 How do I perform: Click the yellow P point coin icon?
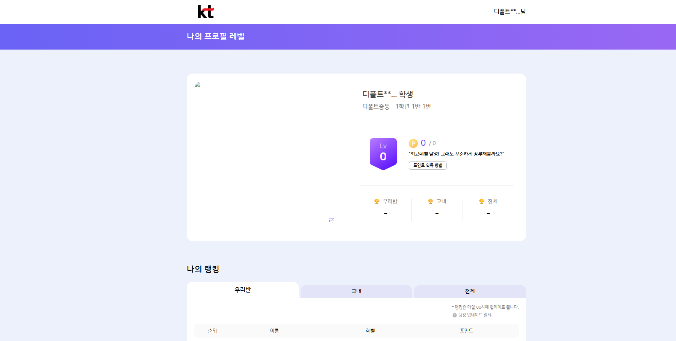pyautogui.click(x=413, y=143)
